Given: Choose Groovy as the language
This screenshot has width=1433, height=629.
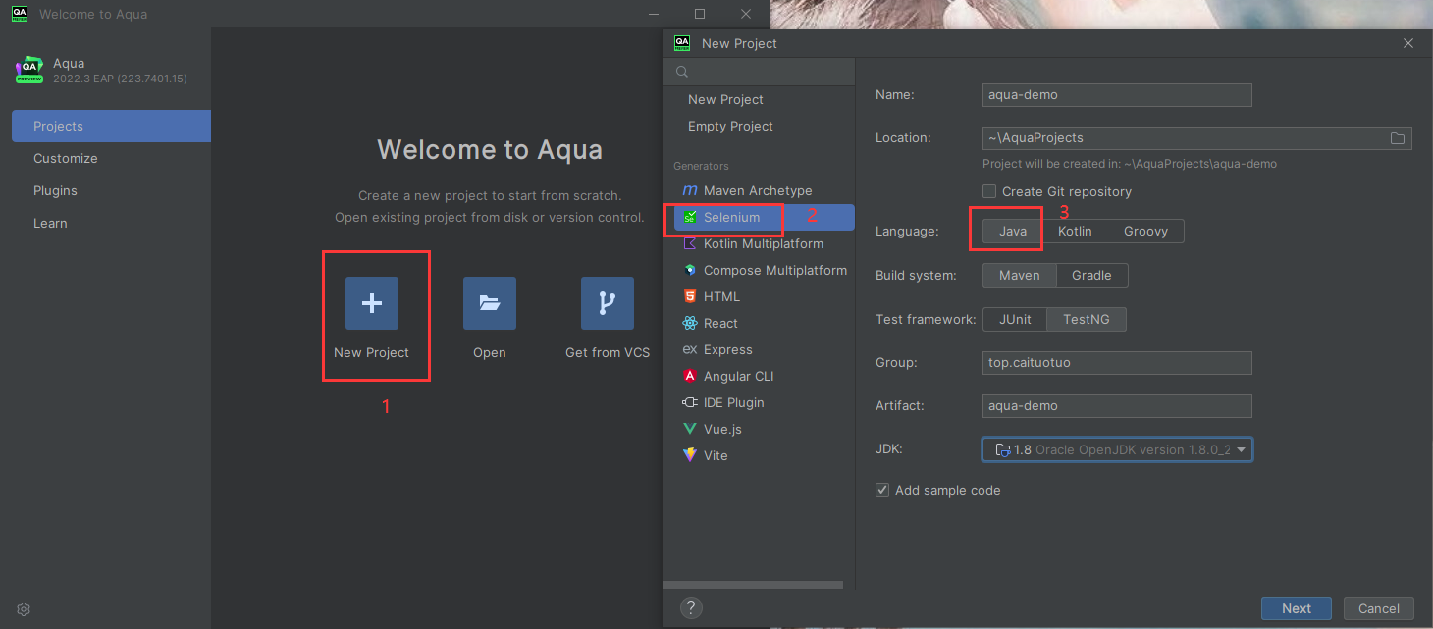Looking at the screenshot, I should 1145,231.
